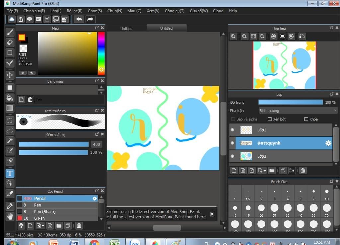Image resolution: width=340 pixels, height=245 pixels.
Task: Create a layer folder in Lớp panel
Action: [x=272, y=171]
